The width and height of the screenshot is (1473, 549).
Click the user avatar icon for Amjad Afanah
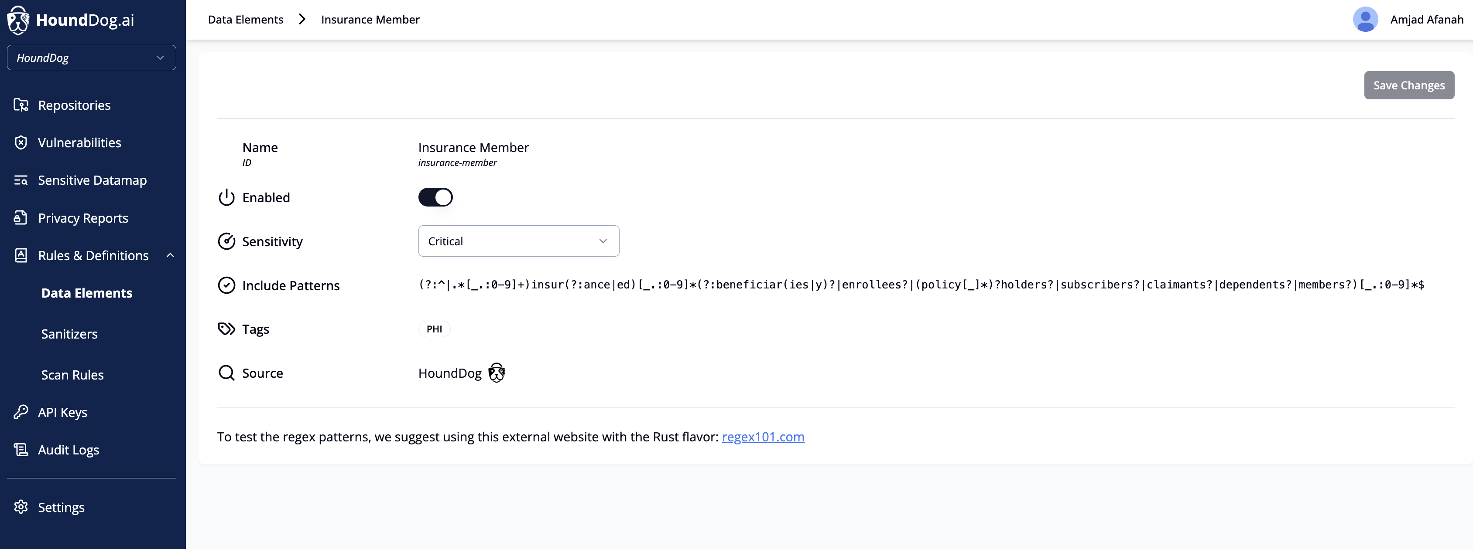click(1365, 20)
